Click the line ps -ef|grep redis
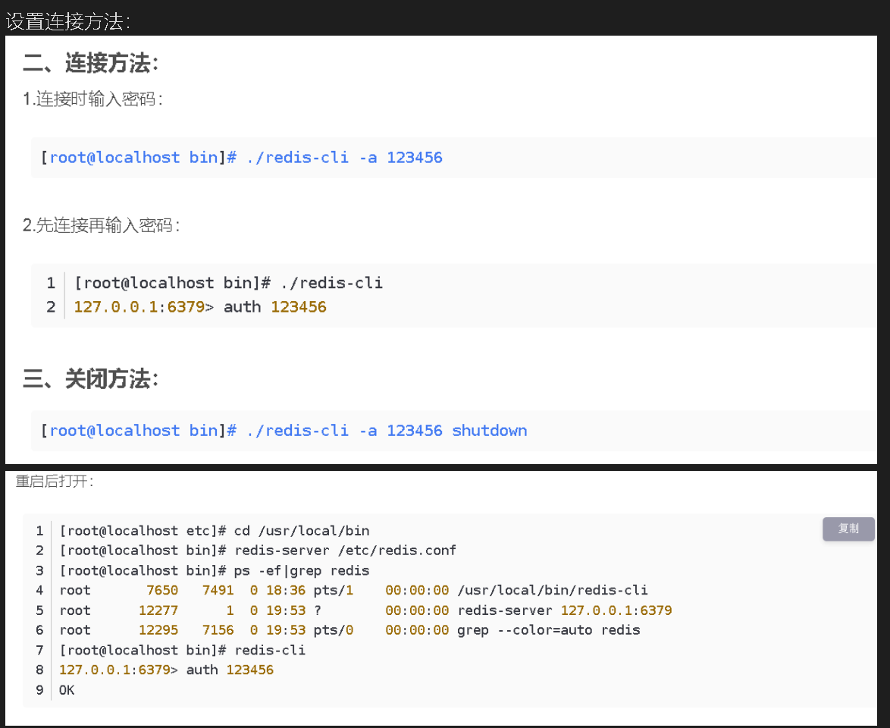Viewport: 890px width, 728px height. (215, 570)
